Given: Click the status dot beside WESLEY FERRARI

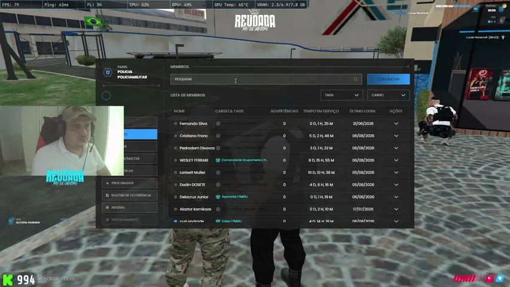Looking at the screenshot, I should click(x=176, y=160).
